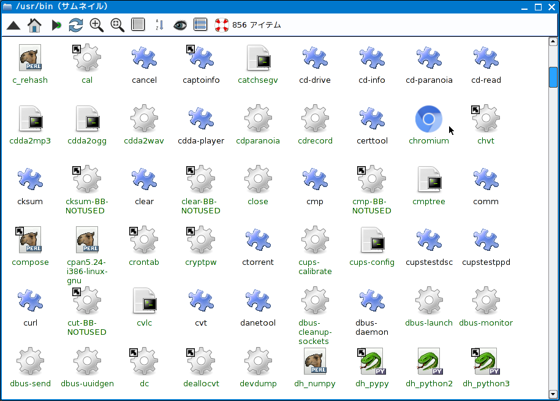The height and width of the screenshot is (401, 560).
Task: Click the cpan5.24 Perl camel icon
Action: [86, 239]
